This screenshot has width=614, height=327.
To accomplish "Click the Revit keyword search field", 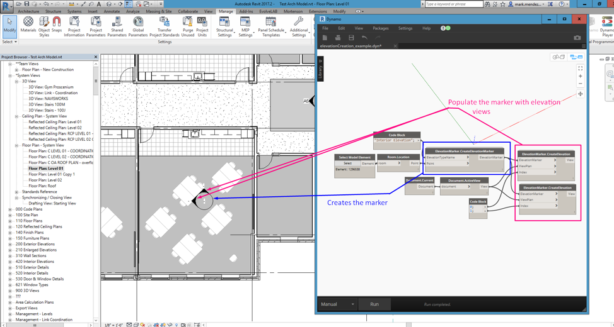I will pyautogui.click(x=454, y=4).
